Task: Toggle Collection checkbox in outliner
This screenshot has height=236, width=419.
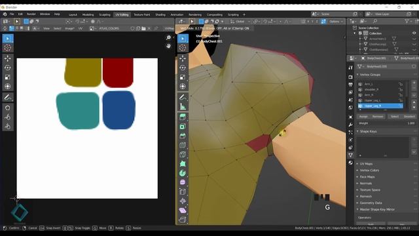Action: [360, 33]
